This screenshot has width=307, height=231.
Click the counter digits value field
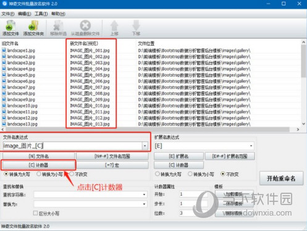point(193,213)
